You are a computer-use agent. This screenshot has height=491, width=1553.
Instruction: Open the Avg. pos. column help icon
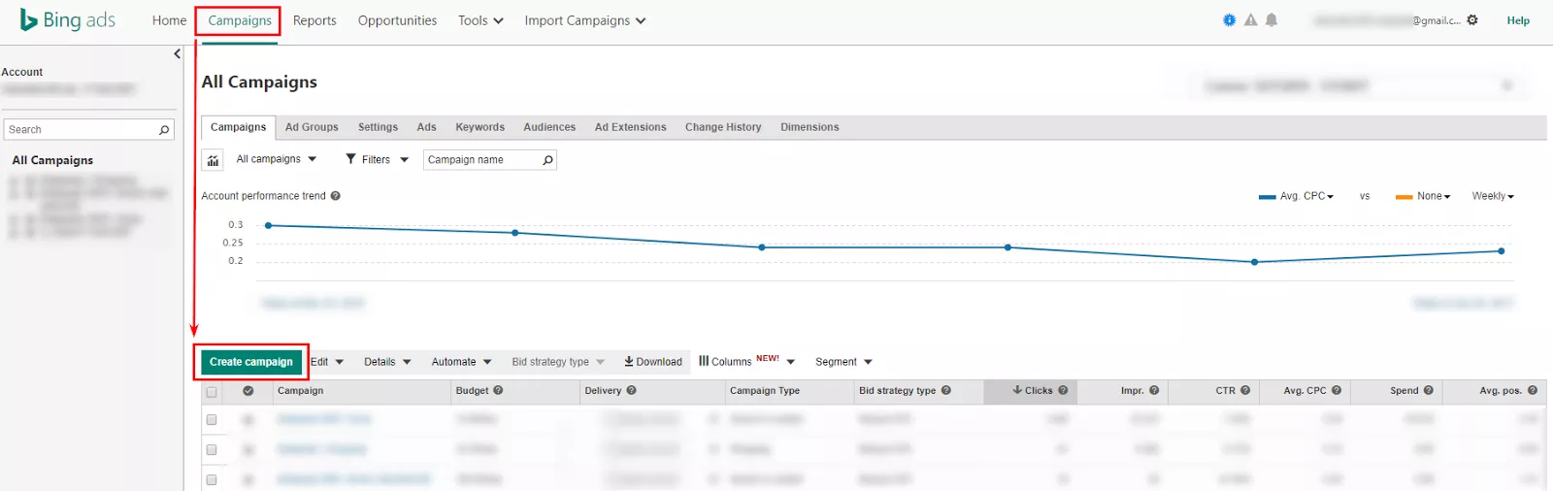click(x=1533, y=391)
